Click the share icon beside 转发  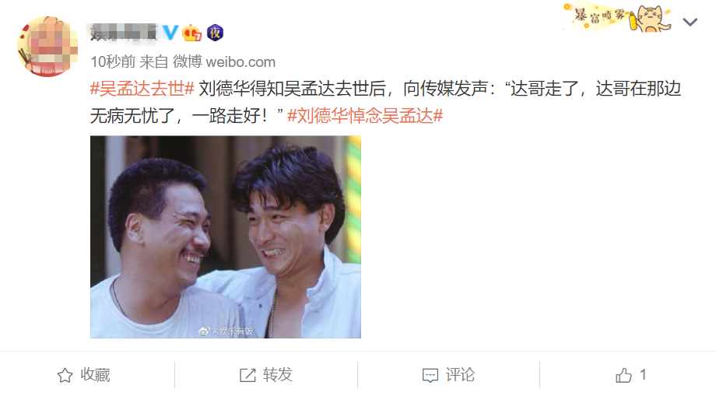248,376
